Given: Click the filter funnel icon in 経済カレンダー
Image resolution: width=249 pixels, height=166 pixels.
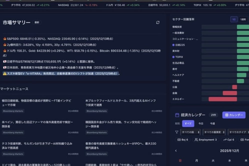Looking at the screenshot, I should (177, 132).
